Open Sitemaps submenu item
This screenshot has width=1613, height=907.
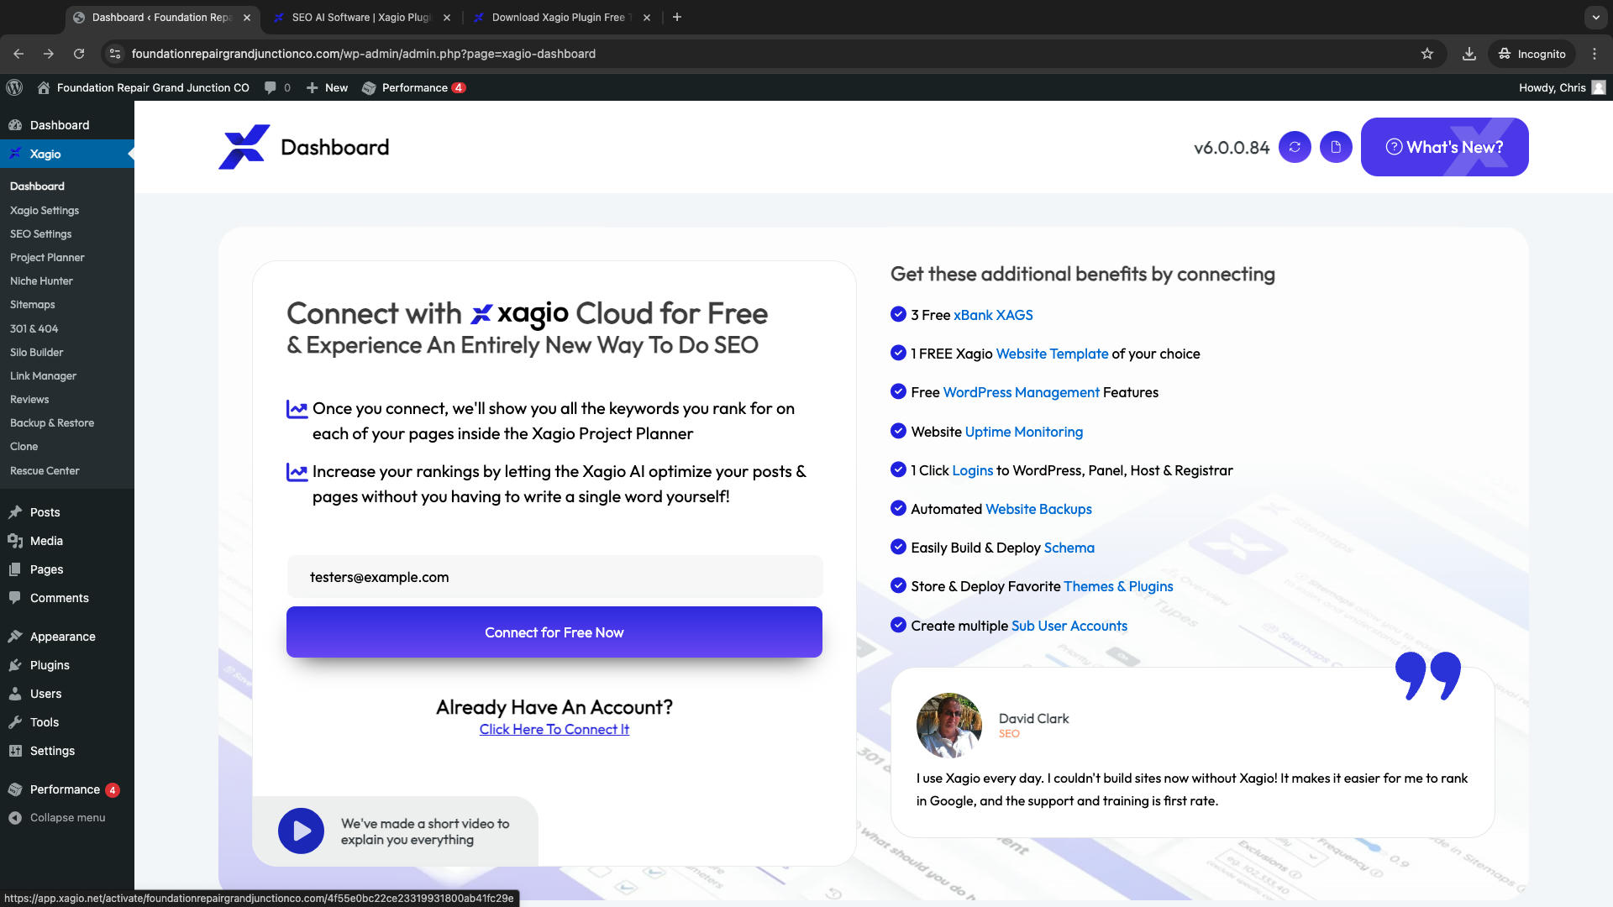[x=32, y=304]
